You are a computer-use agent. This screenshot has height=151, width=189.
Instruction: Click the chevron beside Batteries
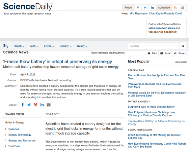pyautogui.click(x=5, y=129)
